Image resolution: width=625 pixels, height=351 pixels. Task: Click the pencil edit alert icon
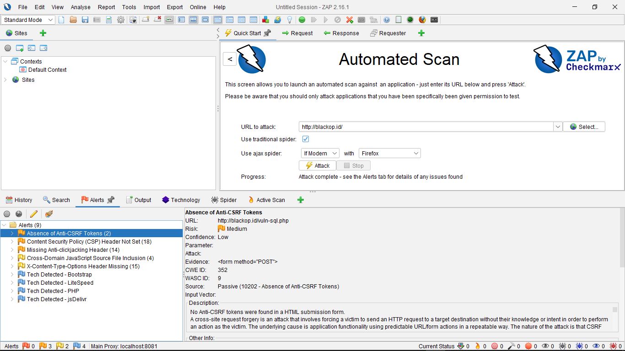coord(34,213)
